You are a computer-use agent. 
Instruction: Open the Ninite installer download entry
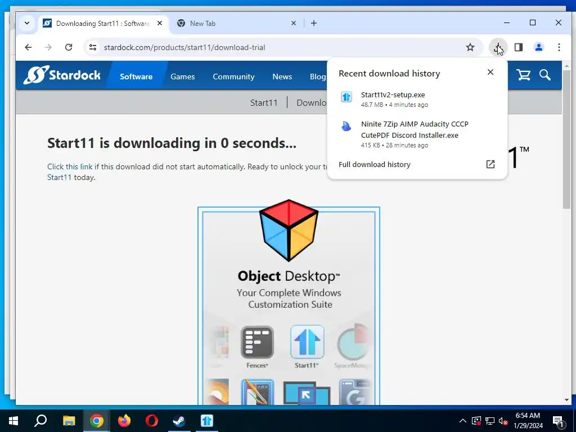coord(417,134)
